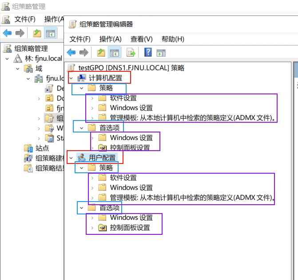
Task: Collapse the 林: fjnu.local node
Action: coord(7,59)
